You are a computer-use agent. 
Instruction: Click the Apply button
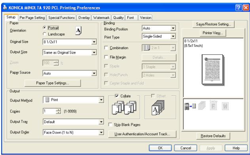tap(211, 148)
